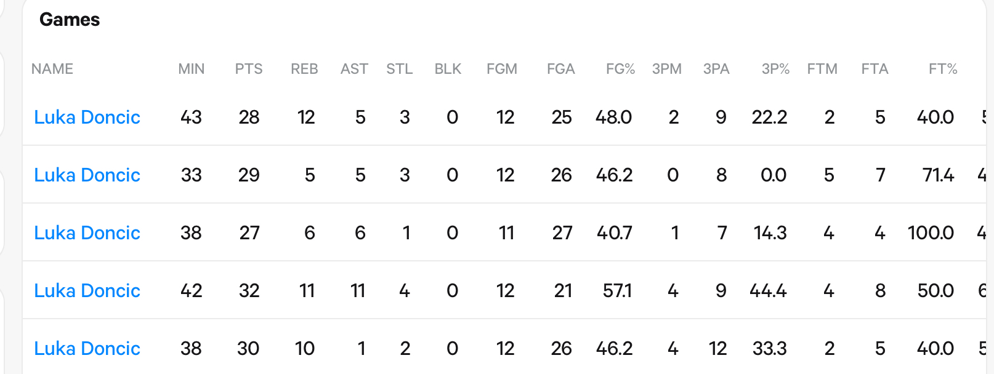Click the FGA column header
Image resolution: width=994 pixels, height=374 pixels.
pyautogui.click(x=560, y=69)
